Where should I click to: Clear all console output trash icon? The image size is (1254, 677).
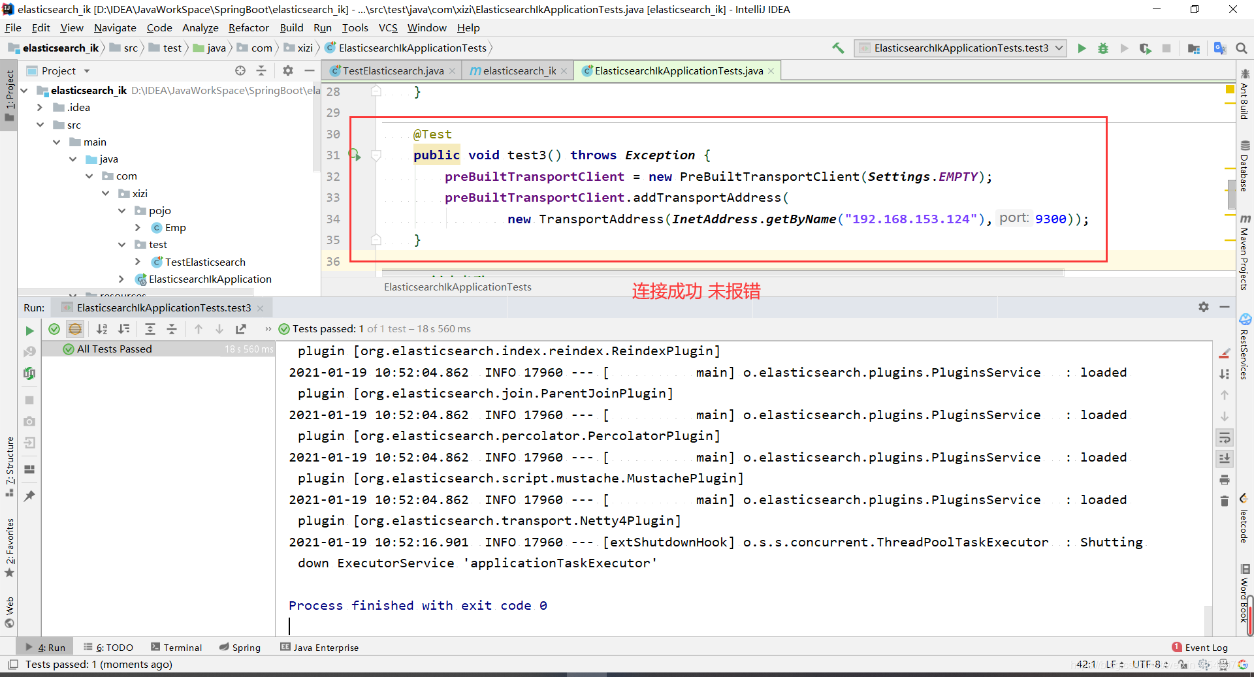1225,501
